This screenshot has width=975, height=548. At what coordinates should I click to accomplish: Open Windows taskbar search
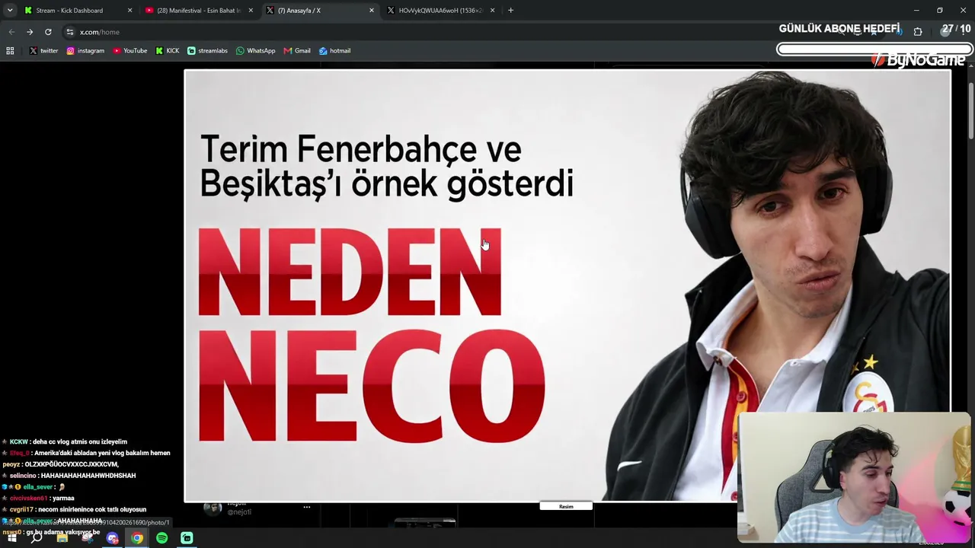37,538
